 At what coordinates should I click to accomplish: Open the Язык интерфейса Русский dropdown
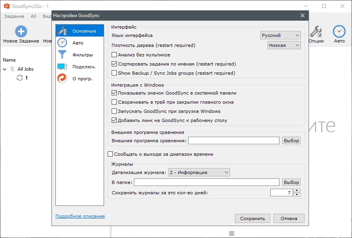280,35
